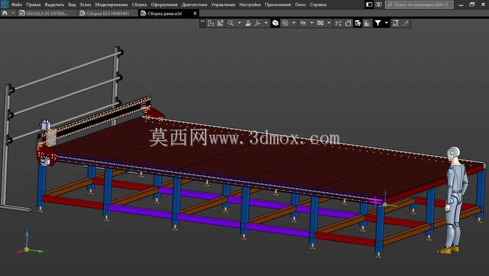Click the selection filter funnel icon
The height and width of the screenshot is (276, 489).
[378, 23]
